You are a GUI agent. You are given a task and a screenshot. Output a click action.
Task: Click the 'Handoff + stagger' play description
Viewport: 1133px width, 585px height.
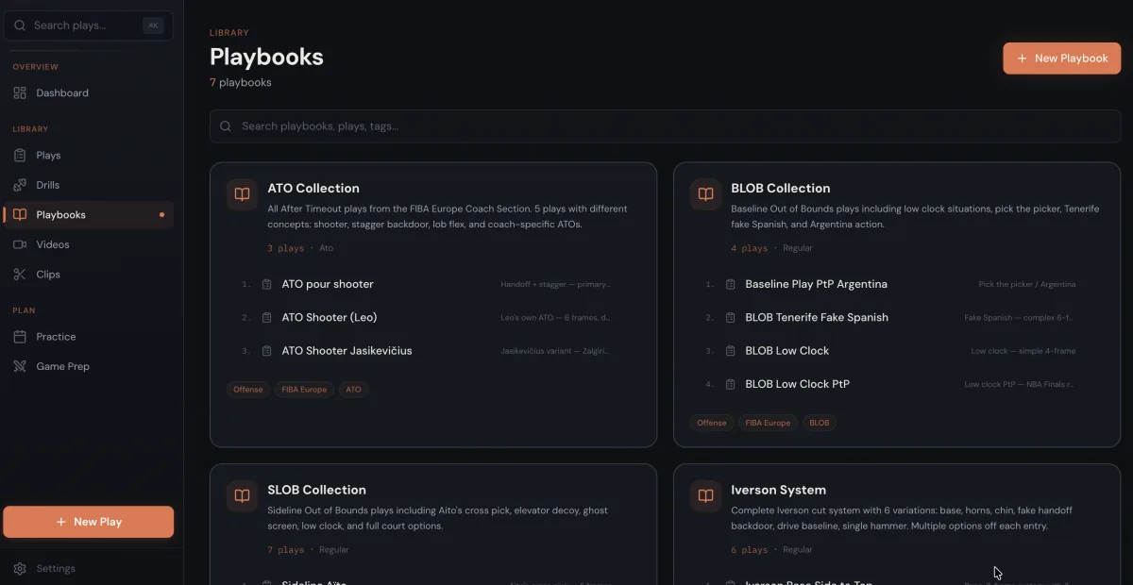tap(555, 284)
